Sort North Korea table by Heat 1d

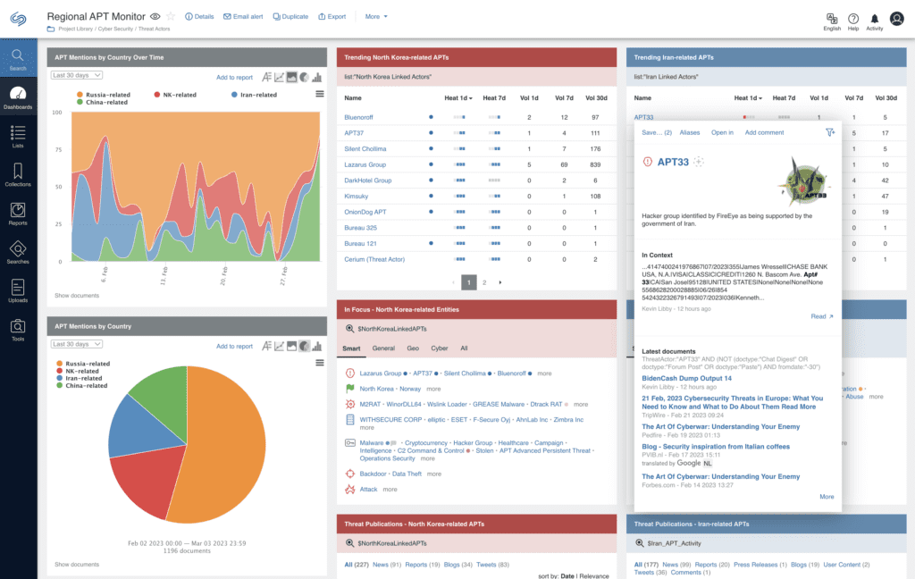click(458, 98)
